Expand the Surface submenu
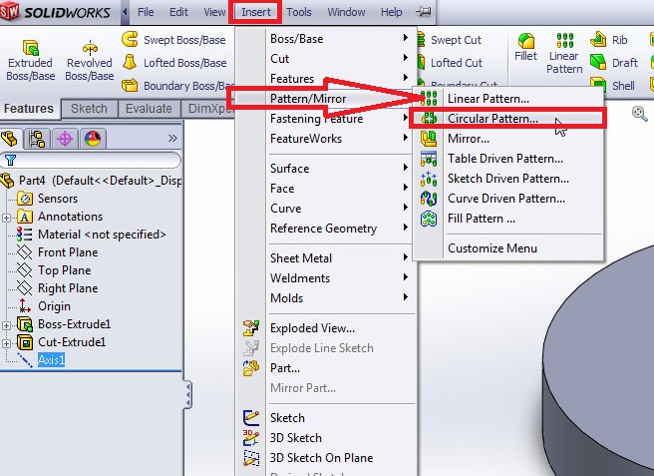 tap(326, 169)
